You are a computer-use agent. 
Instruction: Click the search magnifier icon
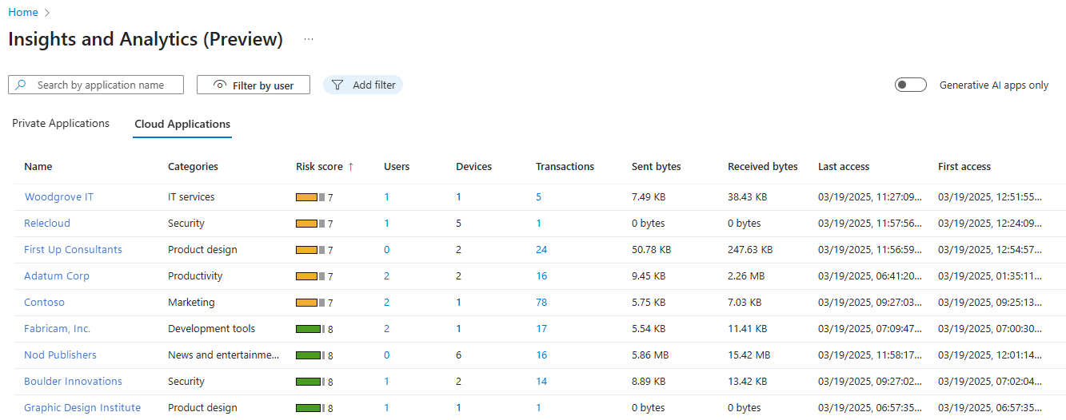(x=21, y=85)
